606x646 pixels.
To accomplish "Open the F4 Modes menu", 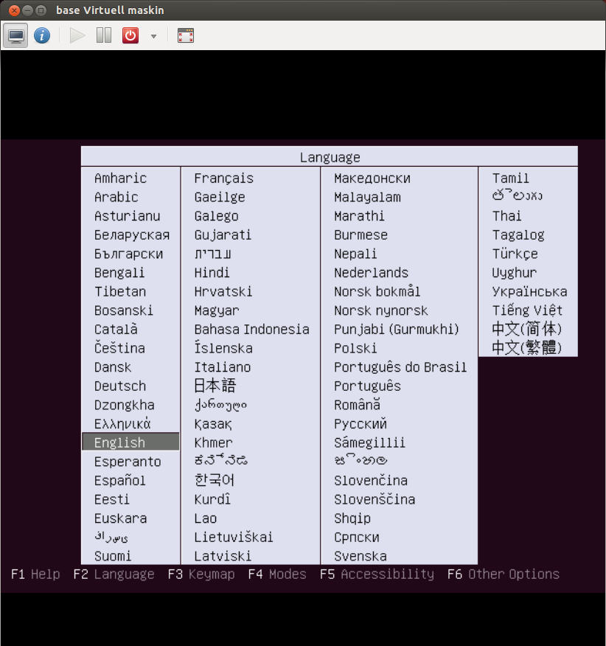I will coord(276,574).
